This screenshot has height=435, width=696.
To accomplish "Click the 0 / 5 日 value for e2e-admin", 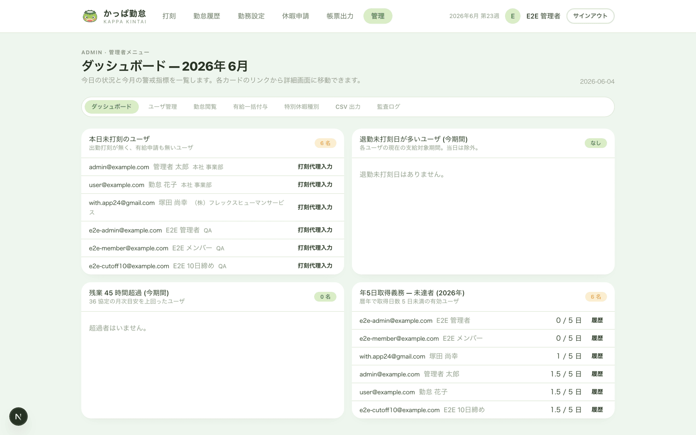I will (x=569, y=320).
